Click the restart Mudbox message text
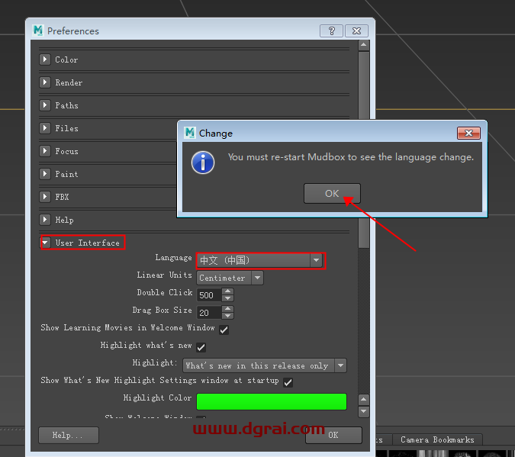515x457 pixels. (x=351, y=157)
